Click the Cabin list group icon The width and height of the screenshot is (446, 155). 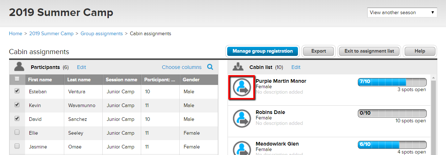click(x=238, y=67)
